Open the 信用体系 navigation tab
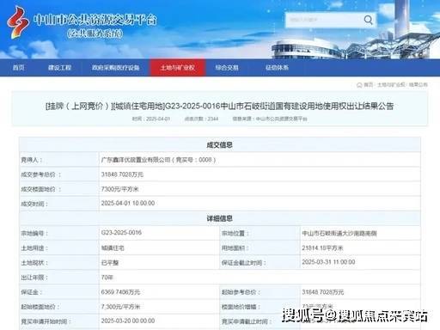Image resolution: width=440 pixels, height=330 pixels. [x=277, y=68]
